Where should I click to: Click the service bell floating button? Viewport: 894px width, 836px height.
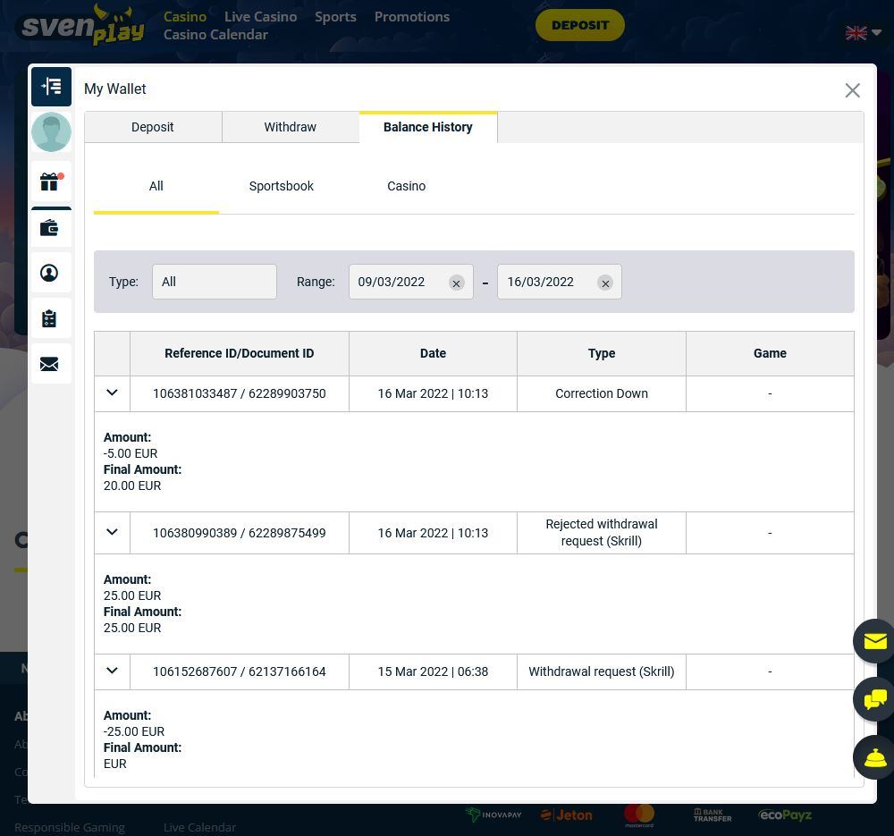[x=873, y=757]
